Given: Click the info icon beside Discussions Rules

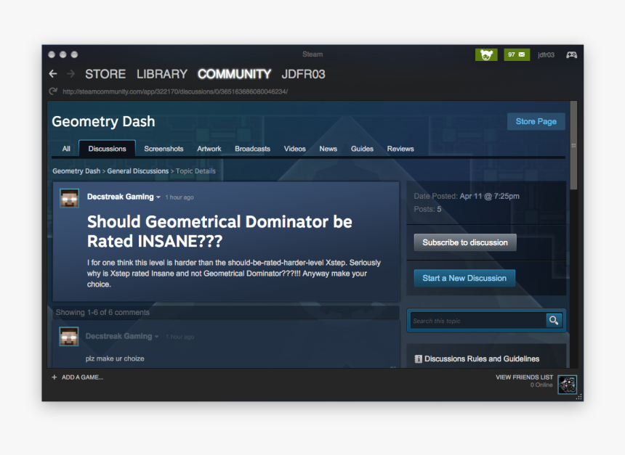Looking at the screenshot, I should [418, 358].
